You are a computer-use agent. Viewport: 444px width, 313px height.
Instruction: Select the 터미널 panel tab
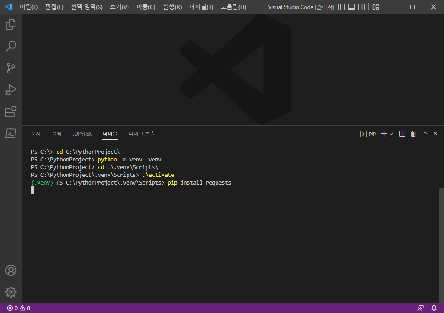tap(110, 133)
